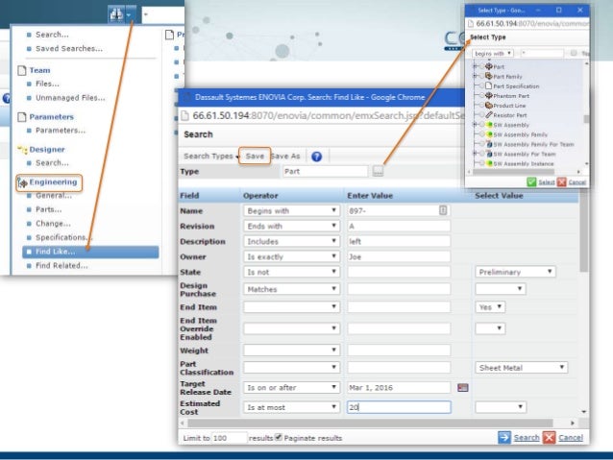Click the Cancel link in Search window
Viewport: 613px width, 460px height.
pos(571,437)
